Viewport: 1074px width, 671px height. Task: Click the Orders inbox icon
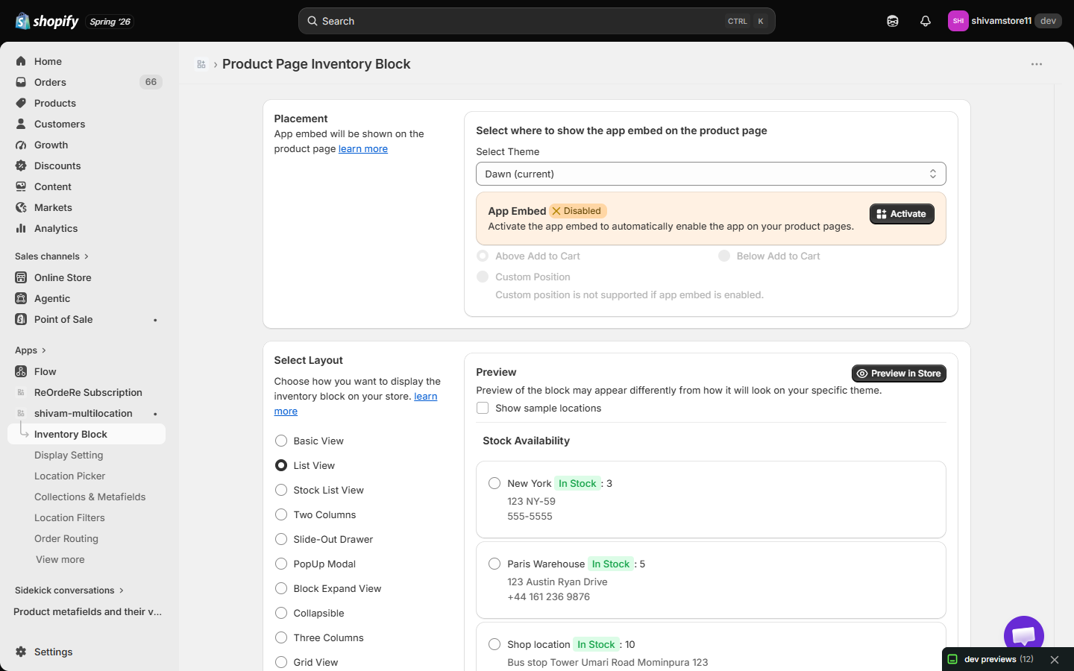(x=21, y=82)
